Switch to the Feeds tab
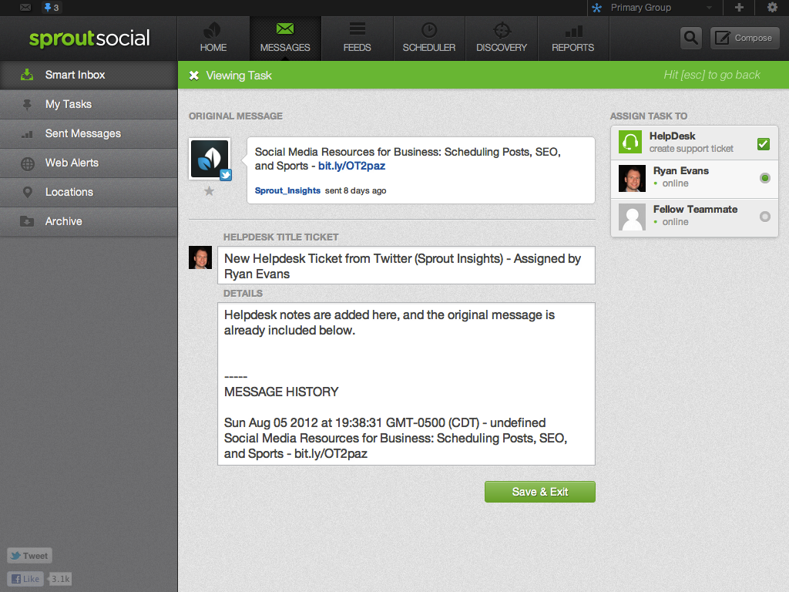Viewport: 789px width, 592px height. [357, 38]
